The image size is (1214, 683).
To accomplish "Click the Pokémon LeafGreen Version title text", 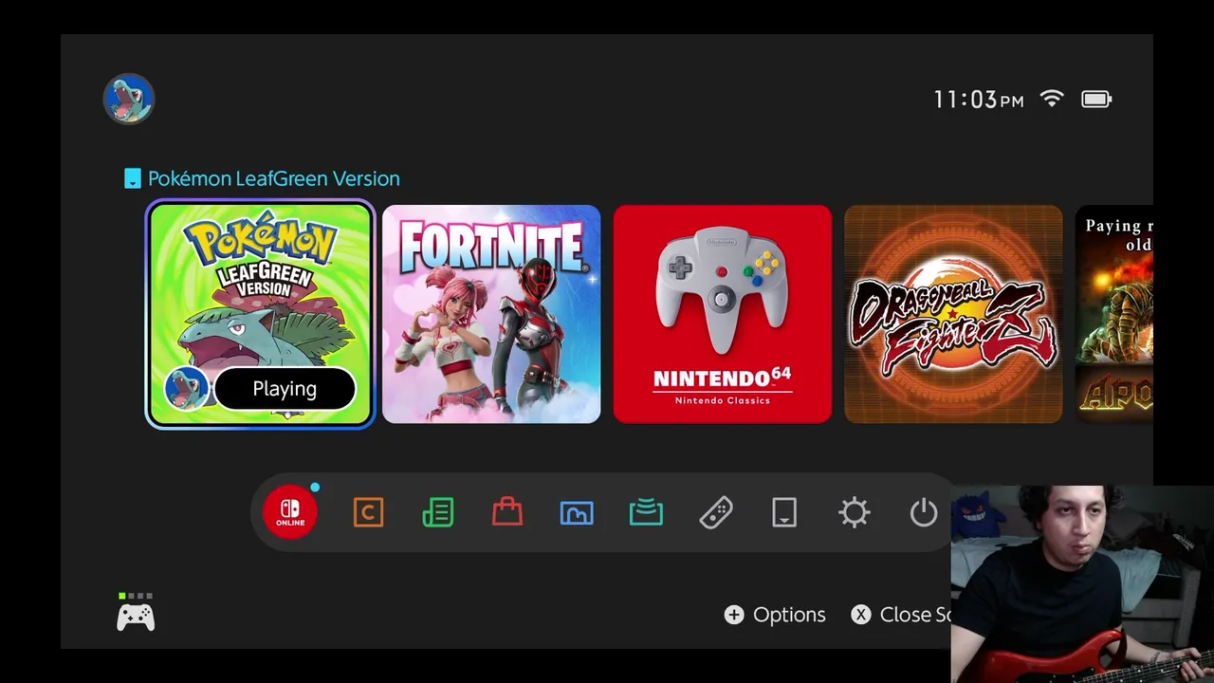I will [274, 178].
